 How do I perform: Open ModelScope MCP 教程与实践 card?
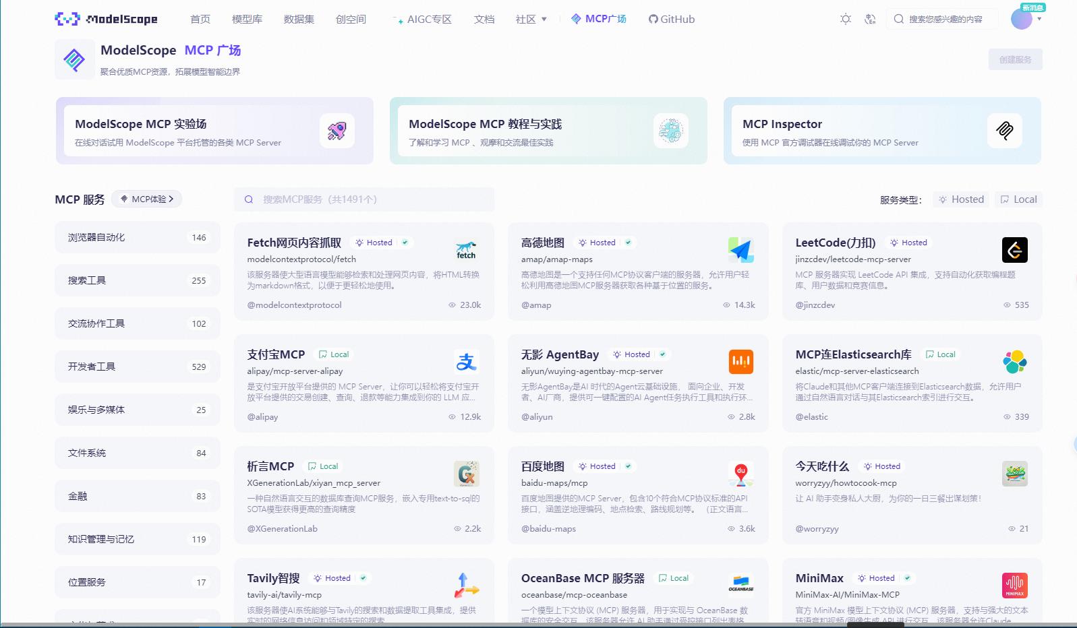(548, 131)
